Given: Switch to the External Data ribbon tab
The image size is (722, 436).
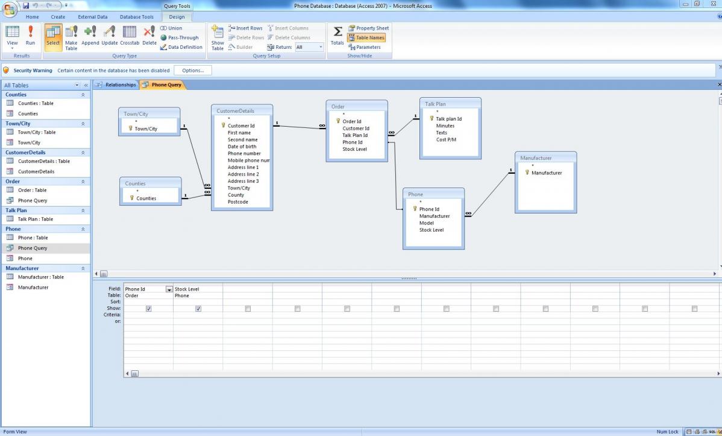Looking at the screenshot, I should coord(93,17).
